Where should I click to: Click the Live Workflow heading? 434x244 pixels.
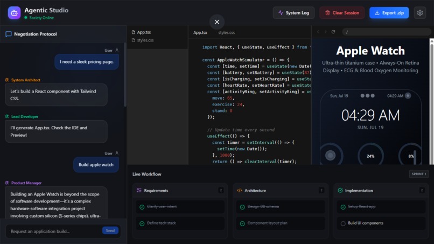click(146, 174)
